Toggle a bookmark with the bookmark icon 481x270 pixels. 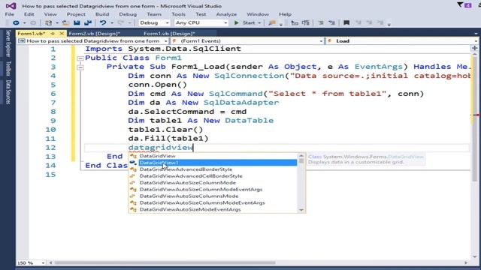tap(346, 22)
